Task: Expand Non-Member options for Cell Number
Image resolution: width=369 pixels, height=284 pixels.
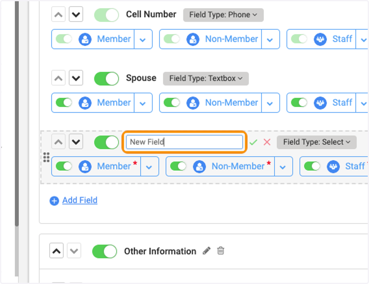Action: [x=270, y=39]
